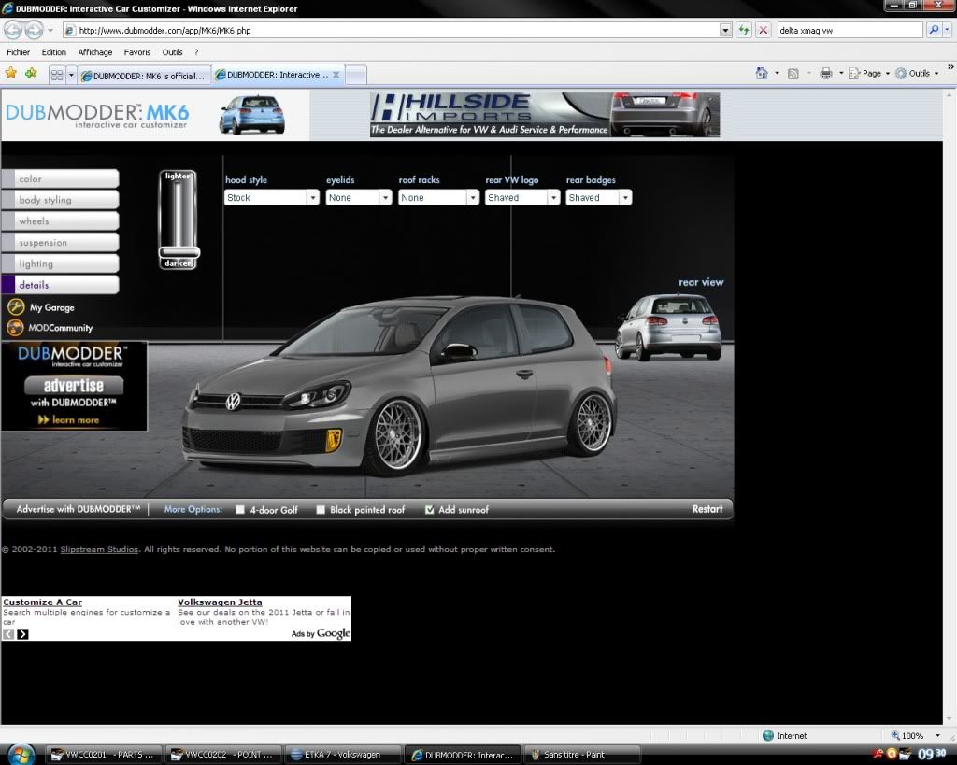The height and width of the screenshot is (765, 957).
Task: Click the Restart button
Action: click(x=707, y=509)
